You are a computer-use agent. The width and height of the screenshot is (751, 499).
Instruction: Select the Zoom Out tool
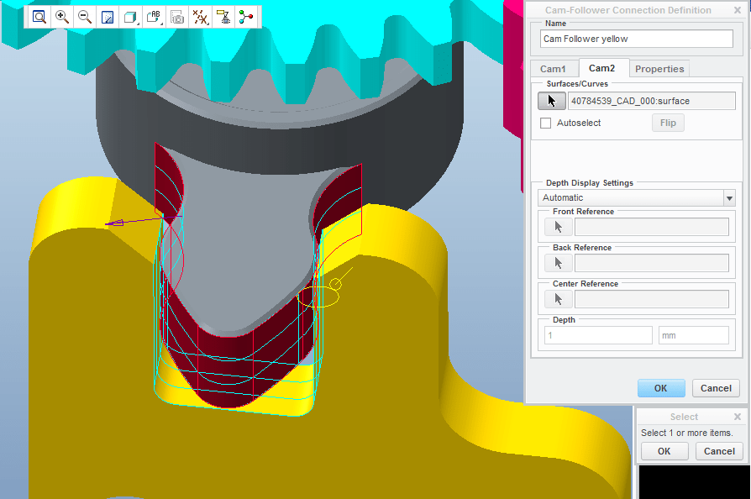click(x=84, y=16)
